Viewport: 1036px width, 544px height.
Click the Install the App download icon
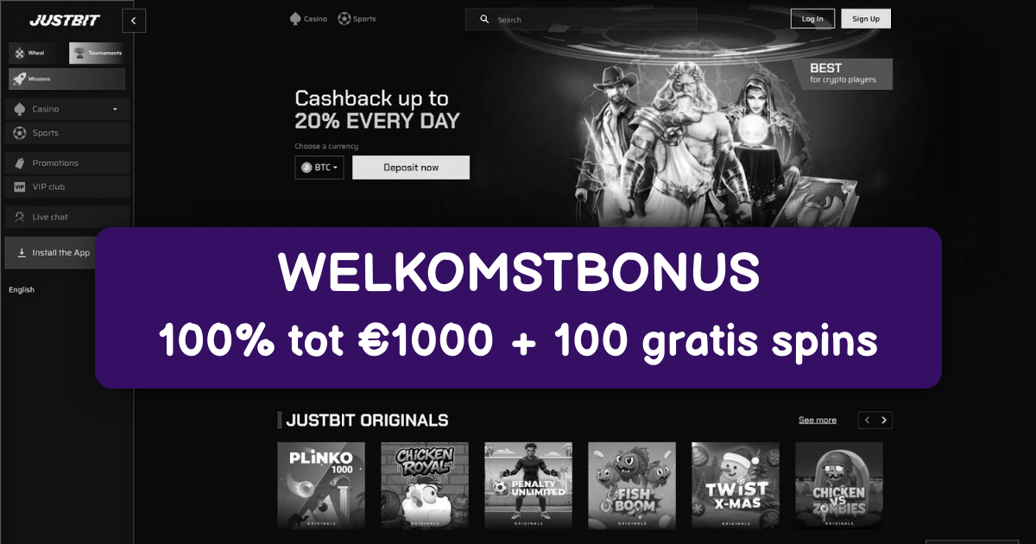point(22,253)
